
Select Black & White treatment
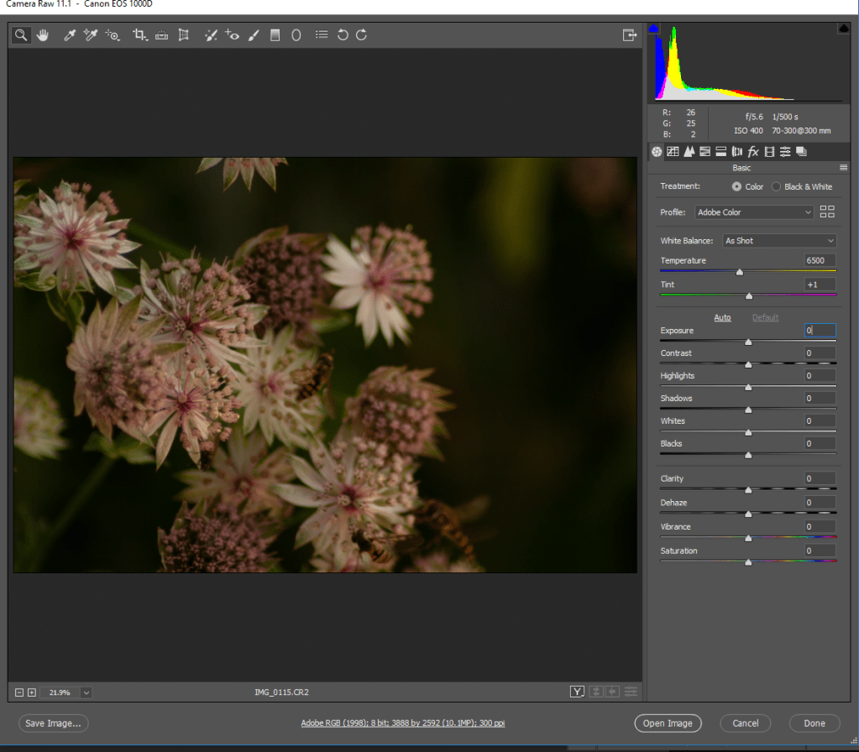777,186
